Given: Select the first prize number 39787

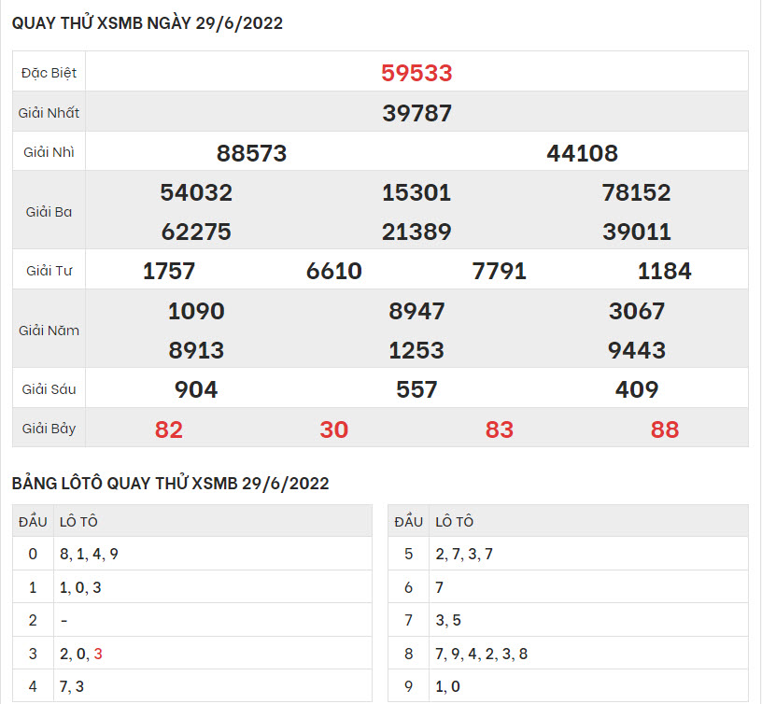Looking at the screenshot, I should tap(416, 113).
